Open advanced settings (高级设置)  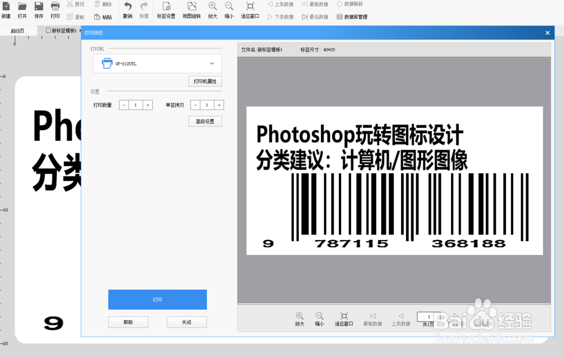pyautogui.click(x=205, y=121)
